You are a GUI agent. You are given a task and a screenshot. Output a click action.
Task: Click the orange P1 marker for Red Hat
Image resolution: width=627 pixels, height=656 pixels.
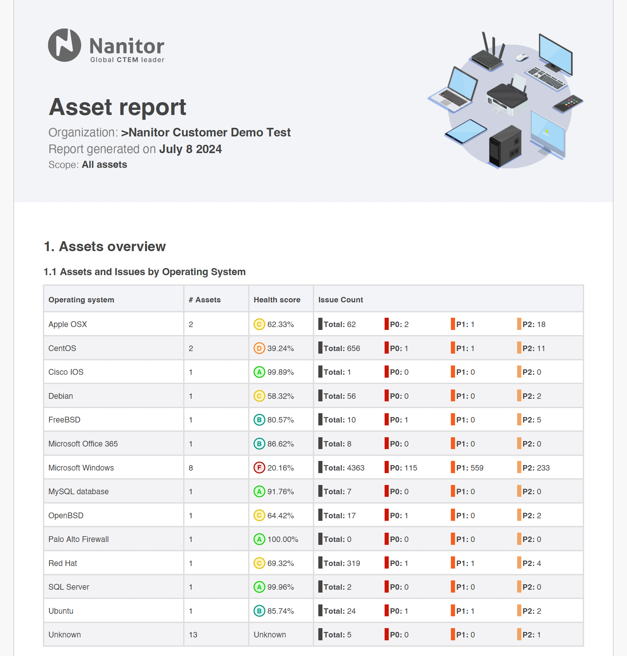tap(452, 563)
